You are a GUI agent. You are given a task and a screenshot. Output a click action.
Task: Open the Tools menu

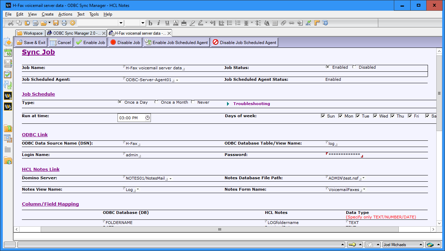pyautogui.click(x=94, y=14)
